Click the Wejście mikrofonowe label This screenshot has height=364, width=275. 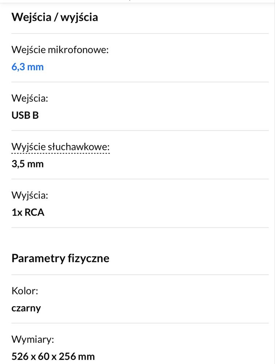click(x=60, y=50)
